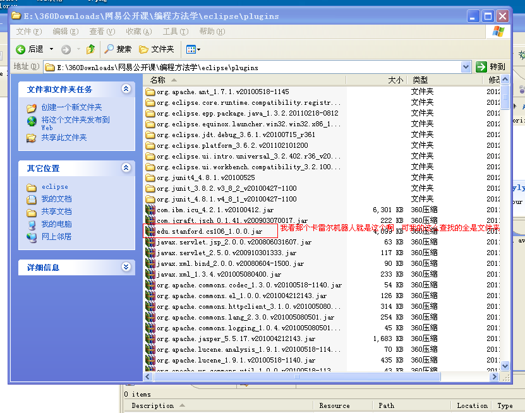Click the address bar path field
Screen dimensions: 525x413
(x=252, y=68)
